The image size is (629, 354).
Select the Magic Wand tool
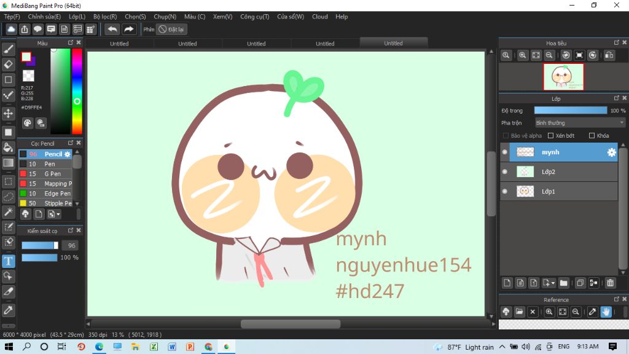coord(9,212)
